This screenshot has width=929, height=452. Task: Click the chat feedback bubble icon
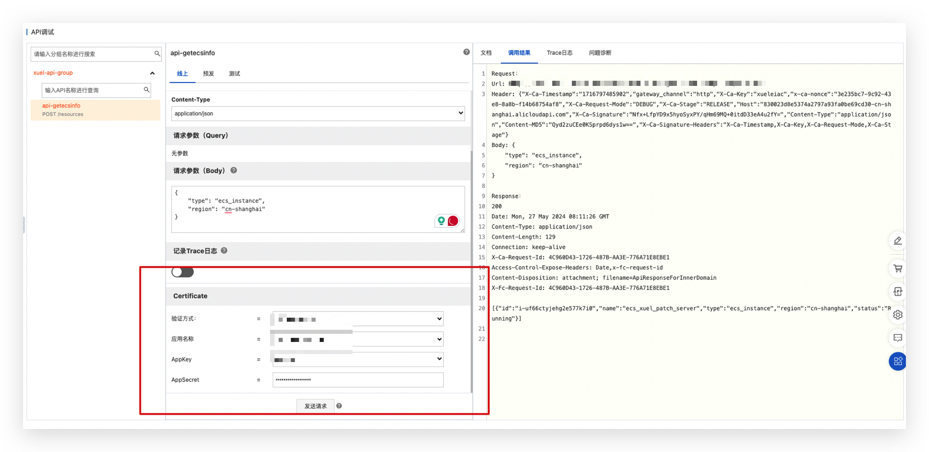(x=897, y=338)
